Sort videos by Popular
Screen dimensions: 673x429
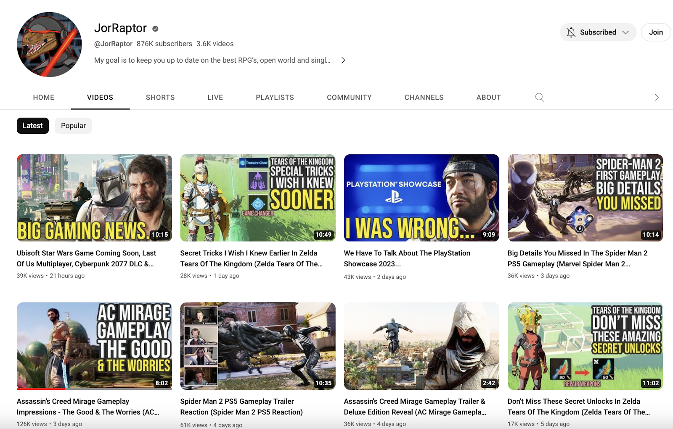[73, 126]
